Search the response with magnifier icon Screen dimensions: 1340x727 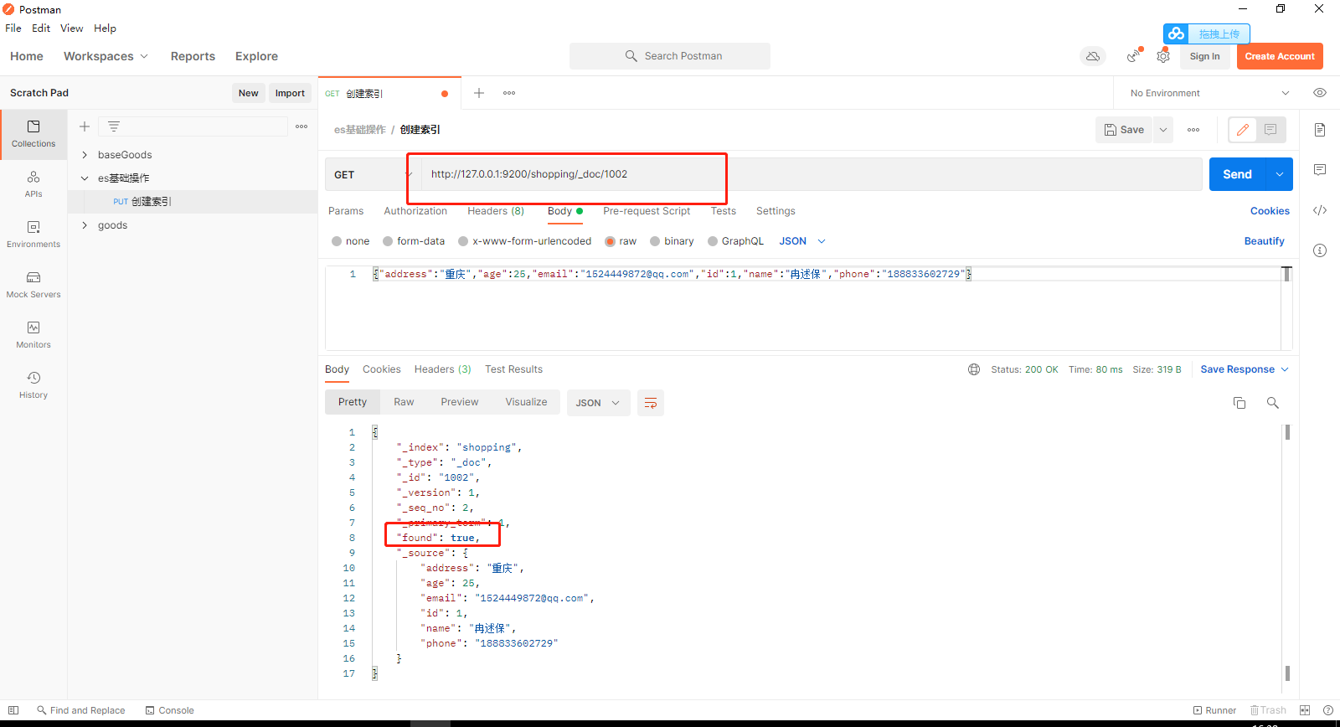point(1273,403)
